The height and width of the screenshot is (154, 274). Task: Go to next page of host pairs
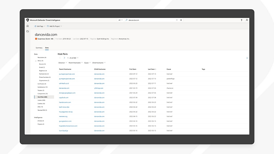[64, 58]
